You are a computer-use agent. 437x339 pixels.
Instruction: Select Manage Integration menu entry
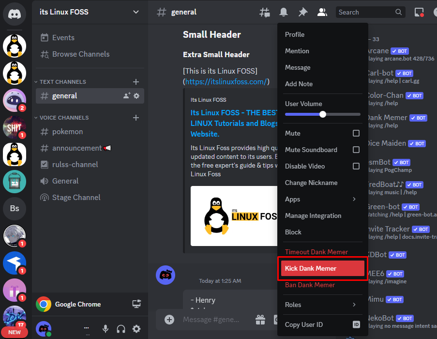tap(322, 216)
